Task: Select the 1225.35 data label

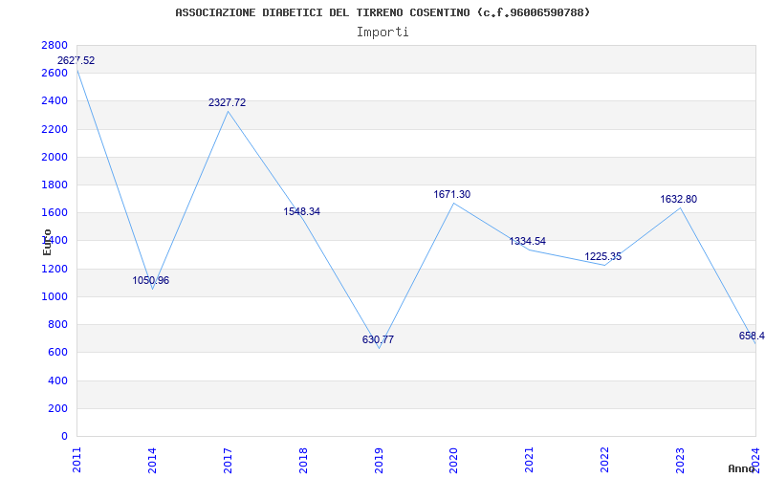Action: coord(603,256)
